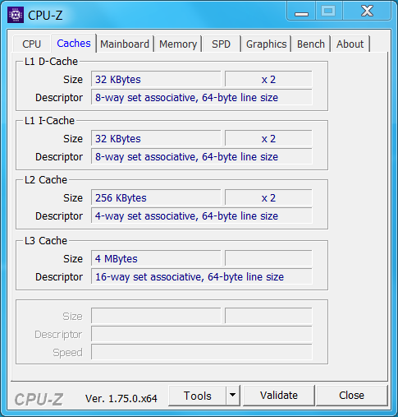Open the Mainboard tab
Image resolution: width=398 pixels, height=417 pixels.
[x=125, y=44]
